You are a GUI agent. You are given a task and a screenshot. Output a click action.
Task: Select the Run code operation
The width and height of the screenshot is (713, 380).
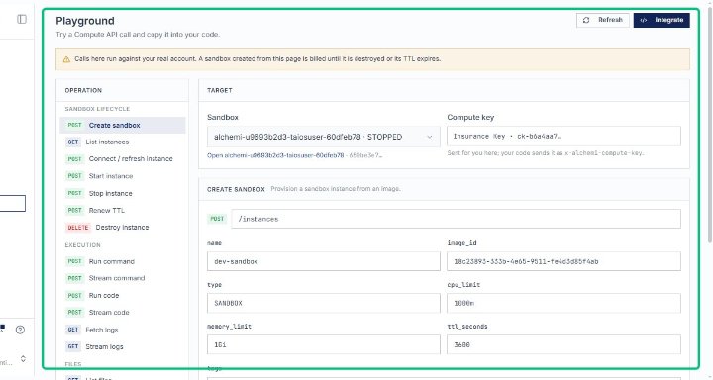123,296
